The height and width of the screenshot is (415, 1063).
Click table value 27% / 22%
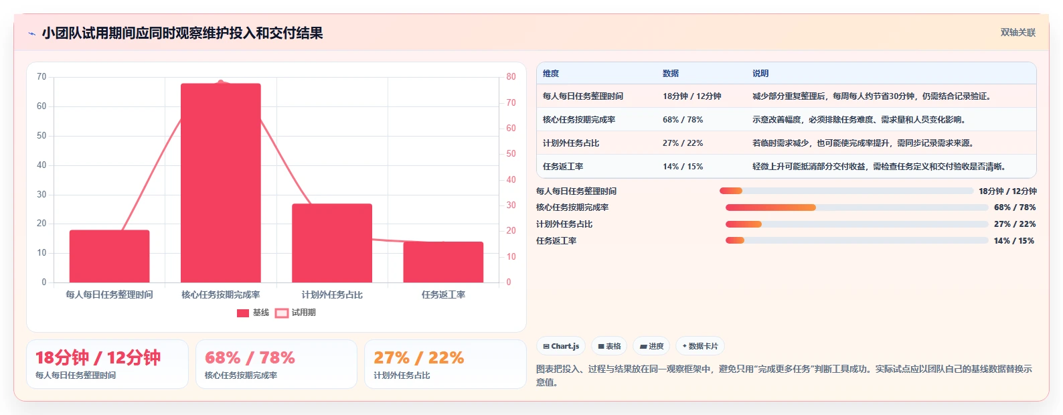683,143
